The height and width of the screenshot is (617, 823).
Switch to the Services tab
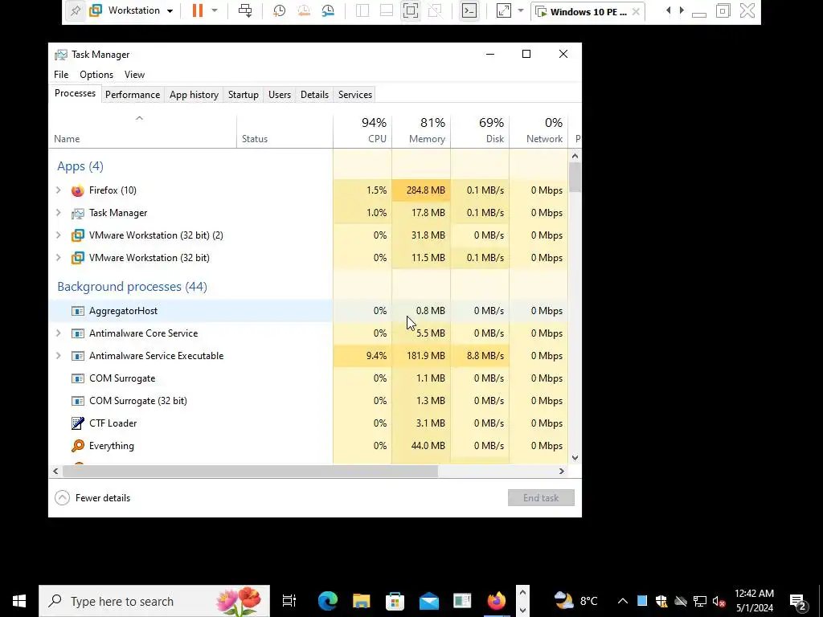354,95
